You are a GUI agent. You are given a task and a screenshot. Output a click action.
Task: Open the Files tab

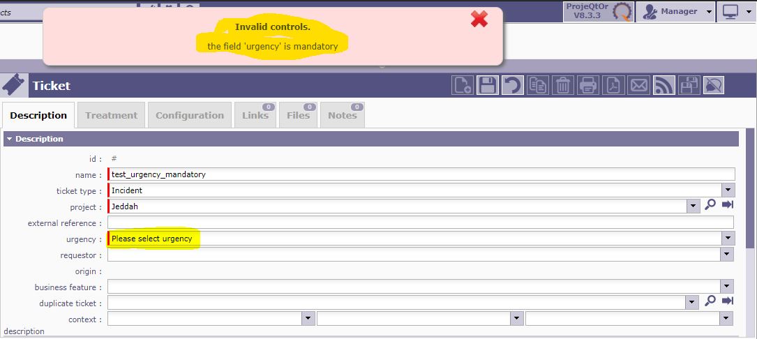[299, 115]
